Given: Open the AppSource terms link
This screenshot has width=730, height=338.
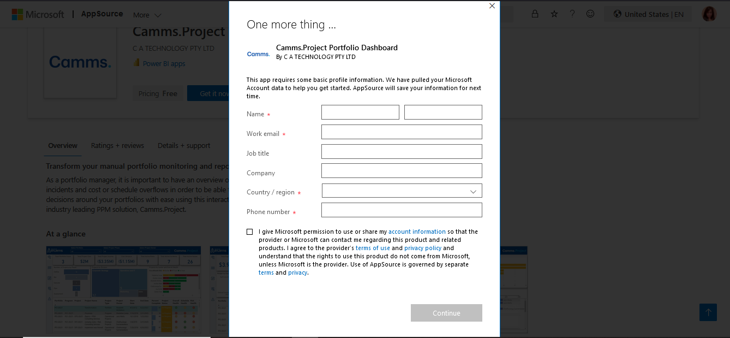Looking at the screenshot, I should pyautogui.click(x=266, y=272).
